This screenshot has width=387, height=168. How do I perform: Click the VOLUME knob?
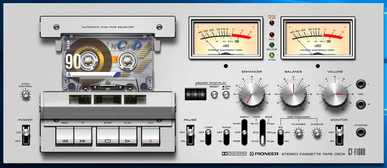click(335, 94)
